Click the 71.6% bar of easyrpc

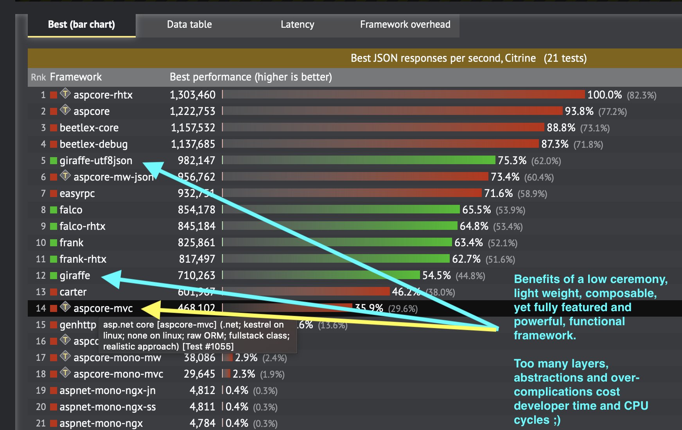[x=353, y=193]
